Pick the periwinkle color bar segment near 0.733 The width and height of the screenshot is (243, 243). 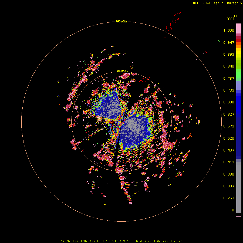[x=238, y=86]
